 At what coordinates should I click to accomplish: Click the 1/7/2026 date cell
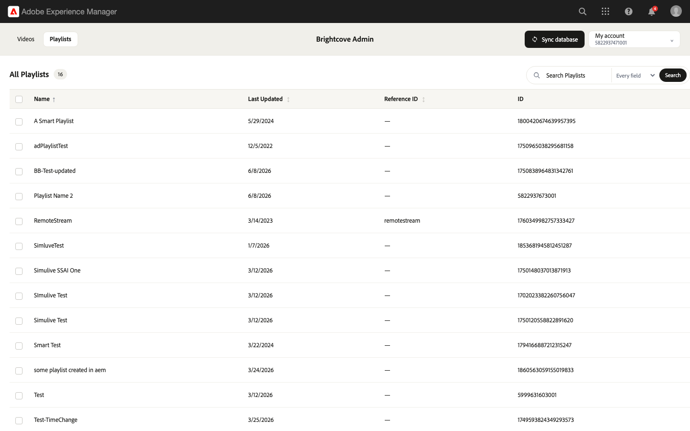(259, 246)
